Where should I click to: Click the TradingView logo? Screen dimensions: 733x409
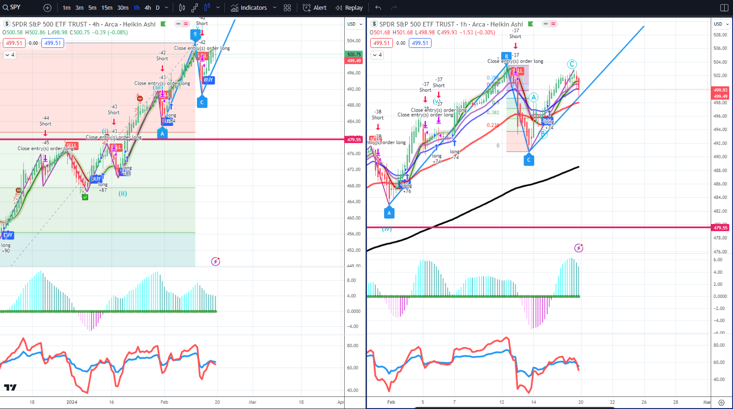pos(10,388)
